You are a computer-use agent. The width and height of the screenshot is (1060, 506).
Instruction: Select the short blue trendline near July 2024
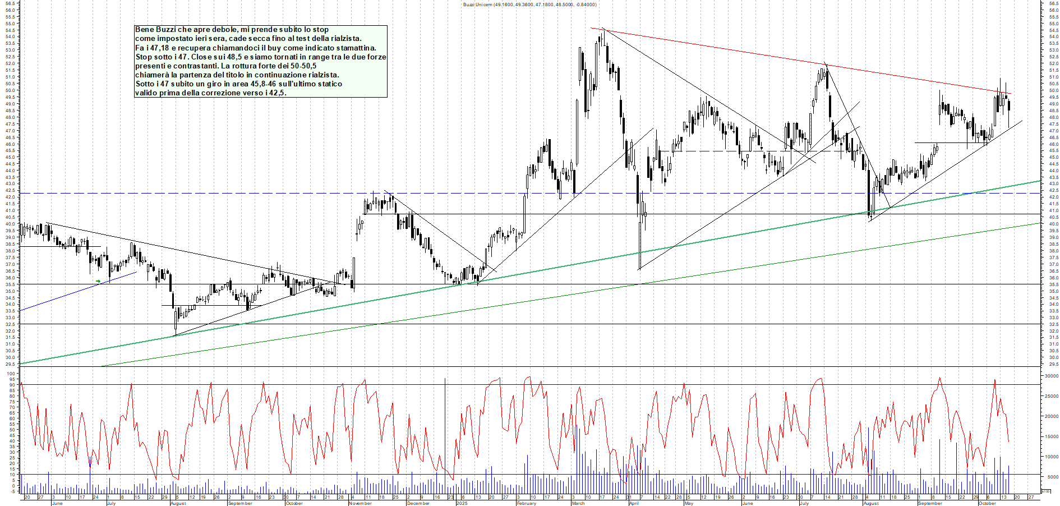[79, 291]
